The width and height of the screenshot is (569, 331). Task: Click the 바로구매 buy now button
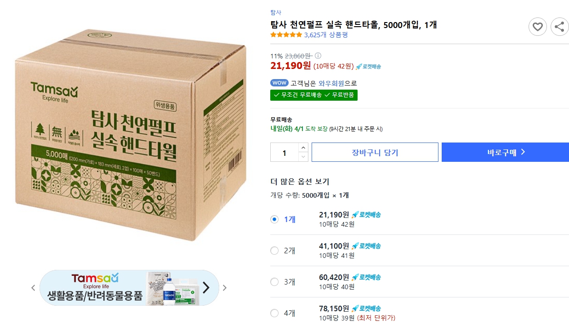pos(505,152)
